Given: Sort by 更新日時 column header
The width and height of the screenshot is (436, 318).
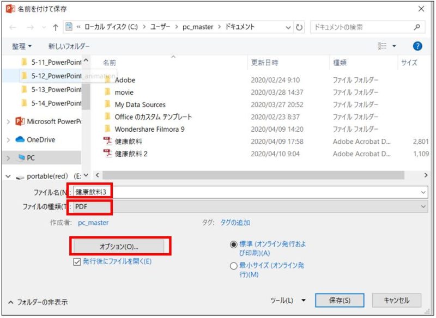Looking at the screenshot, I should pos(264,63).
